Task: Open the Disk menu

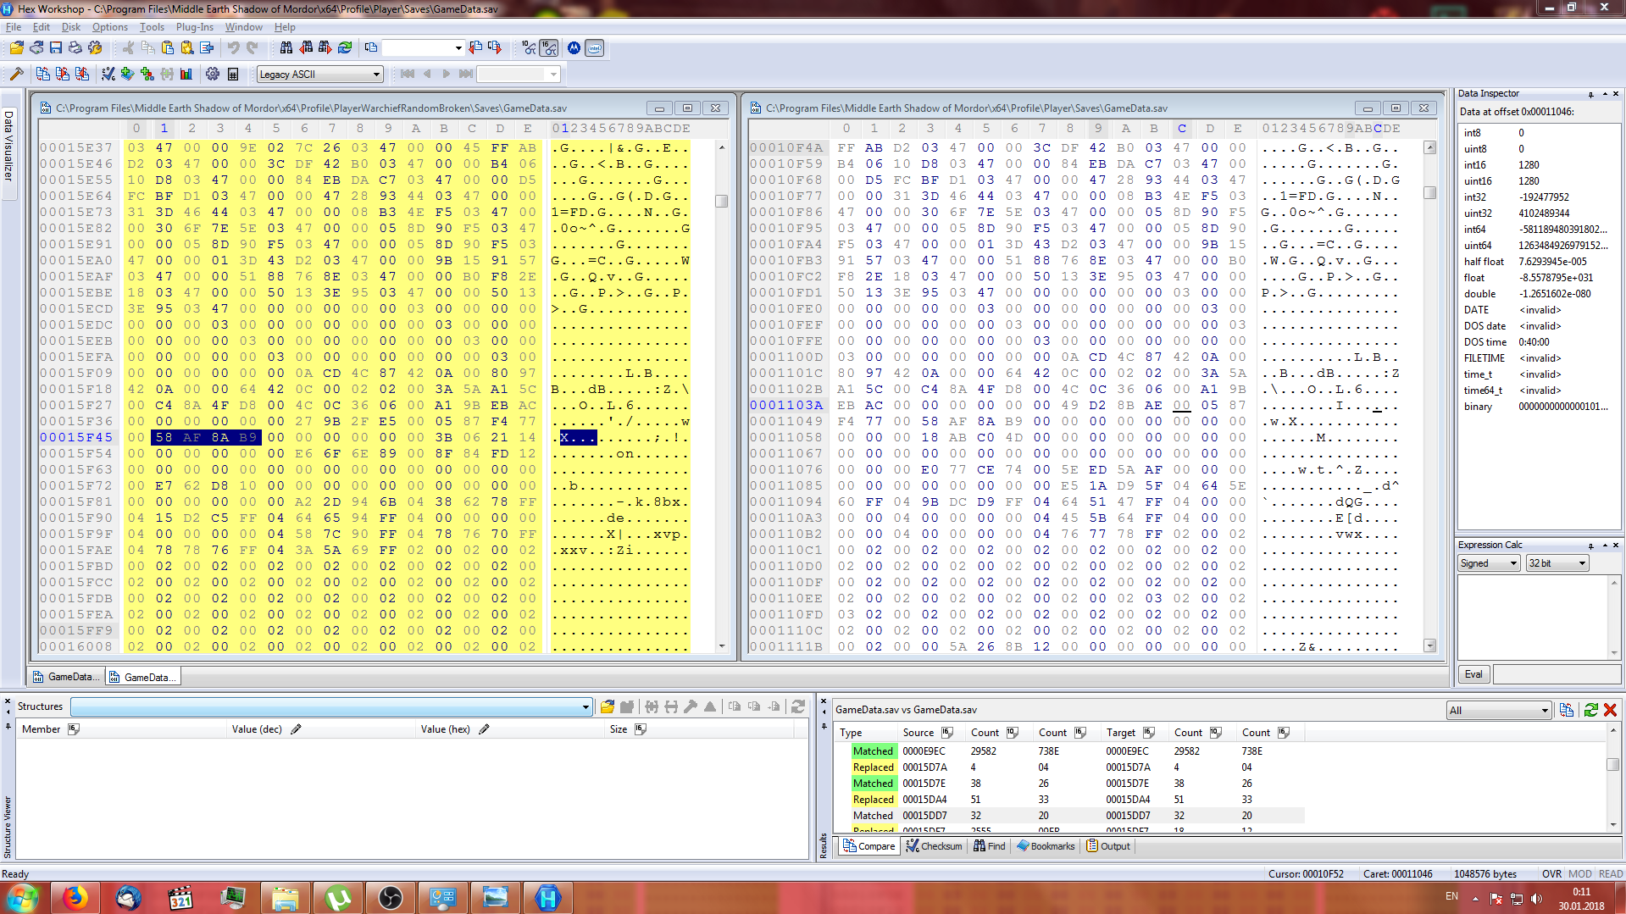Action: pyautogui.click(x=71, y=27)
